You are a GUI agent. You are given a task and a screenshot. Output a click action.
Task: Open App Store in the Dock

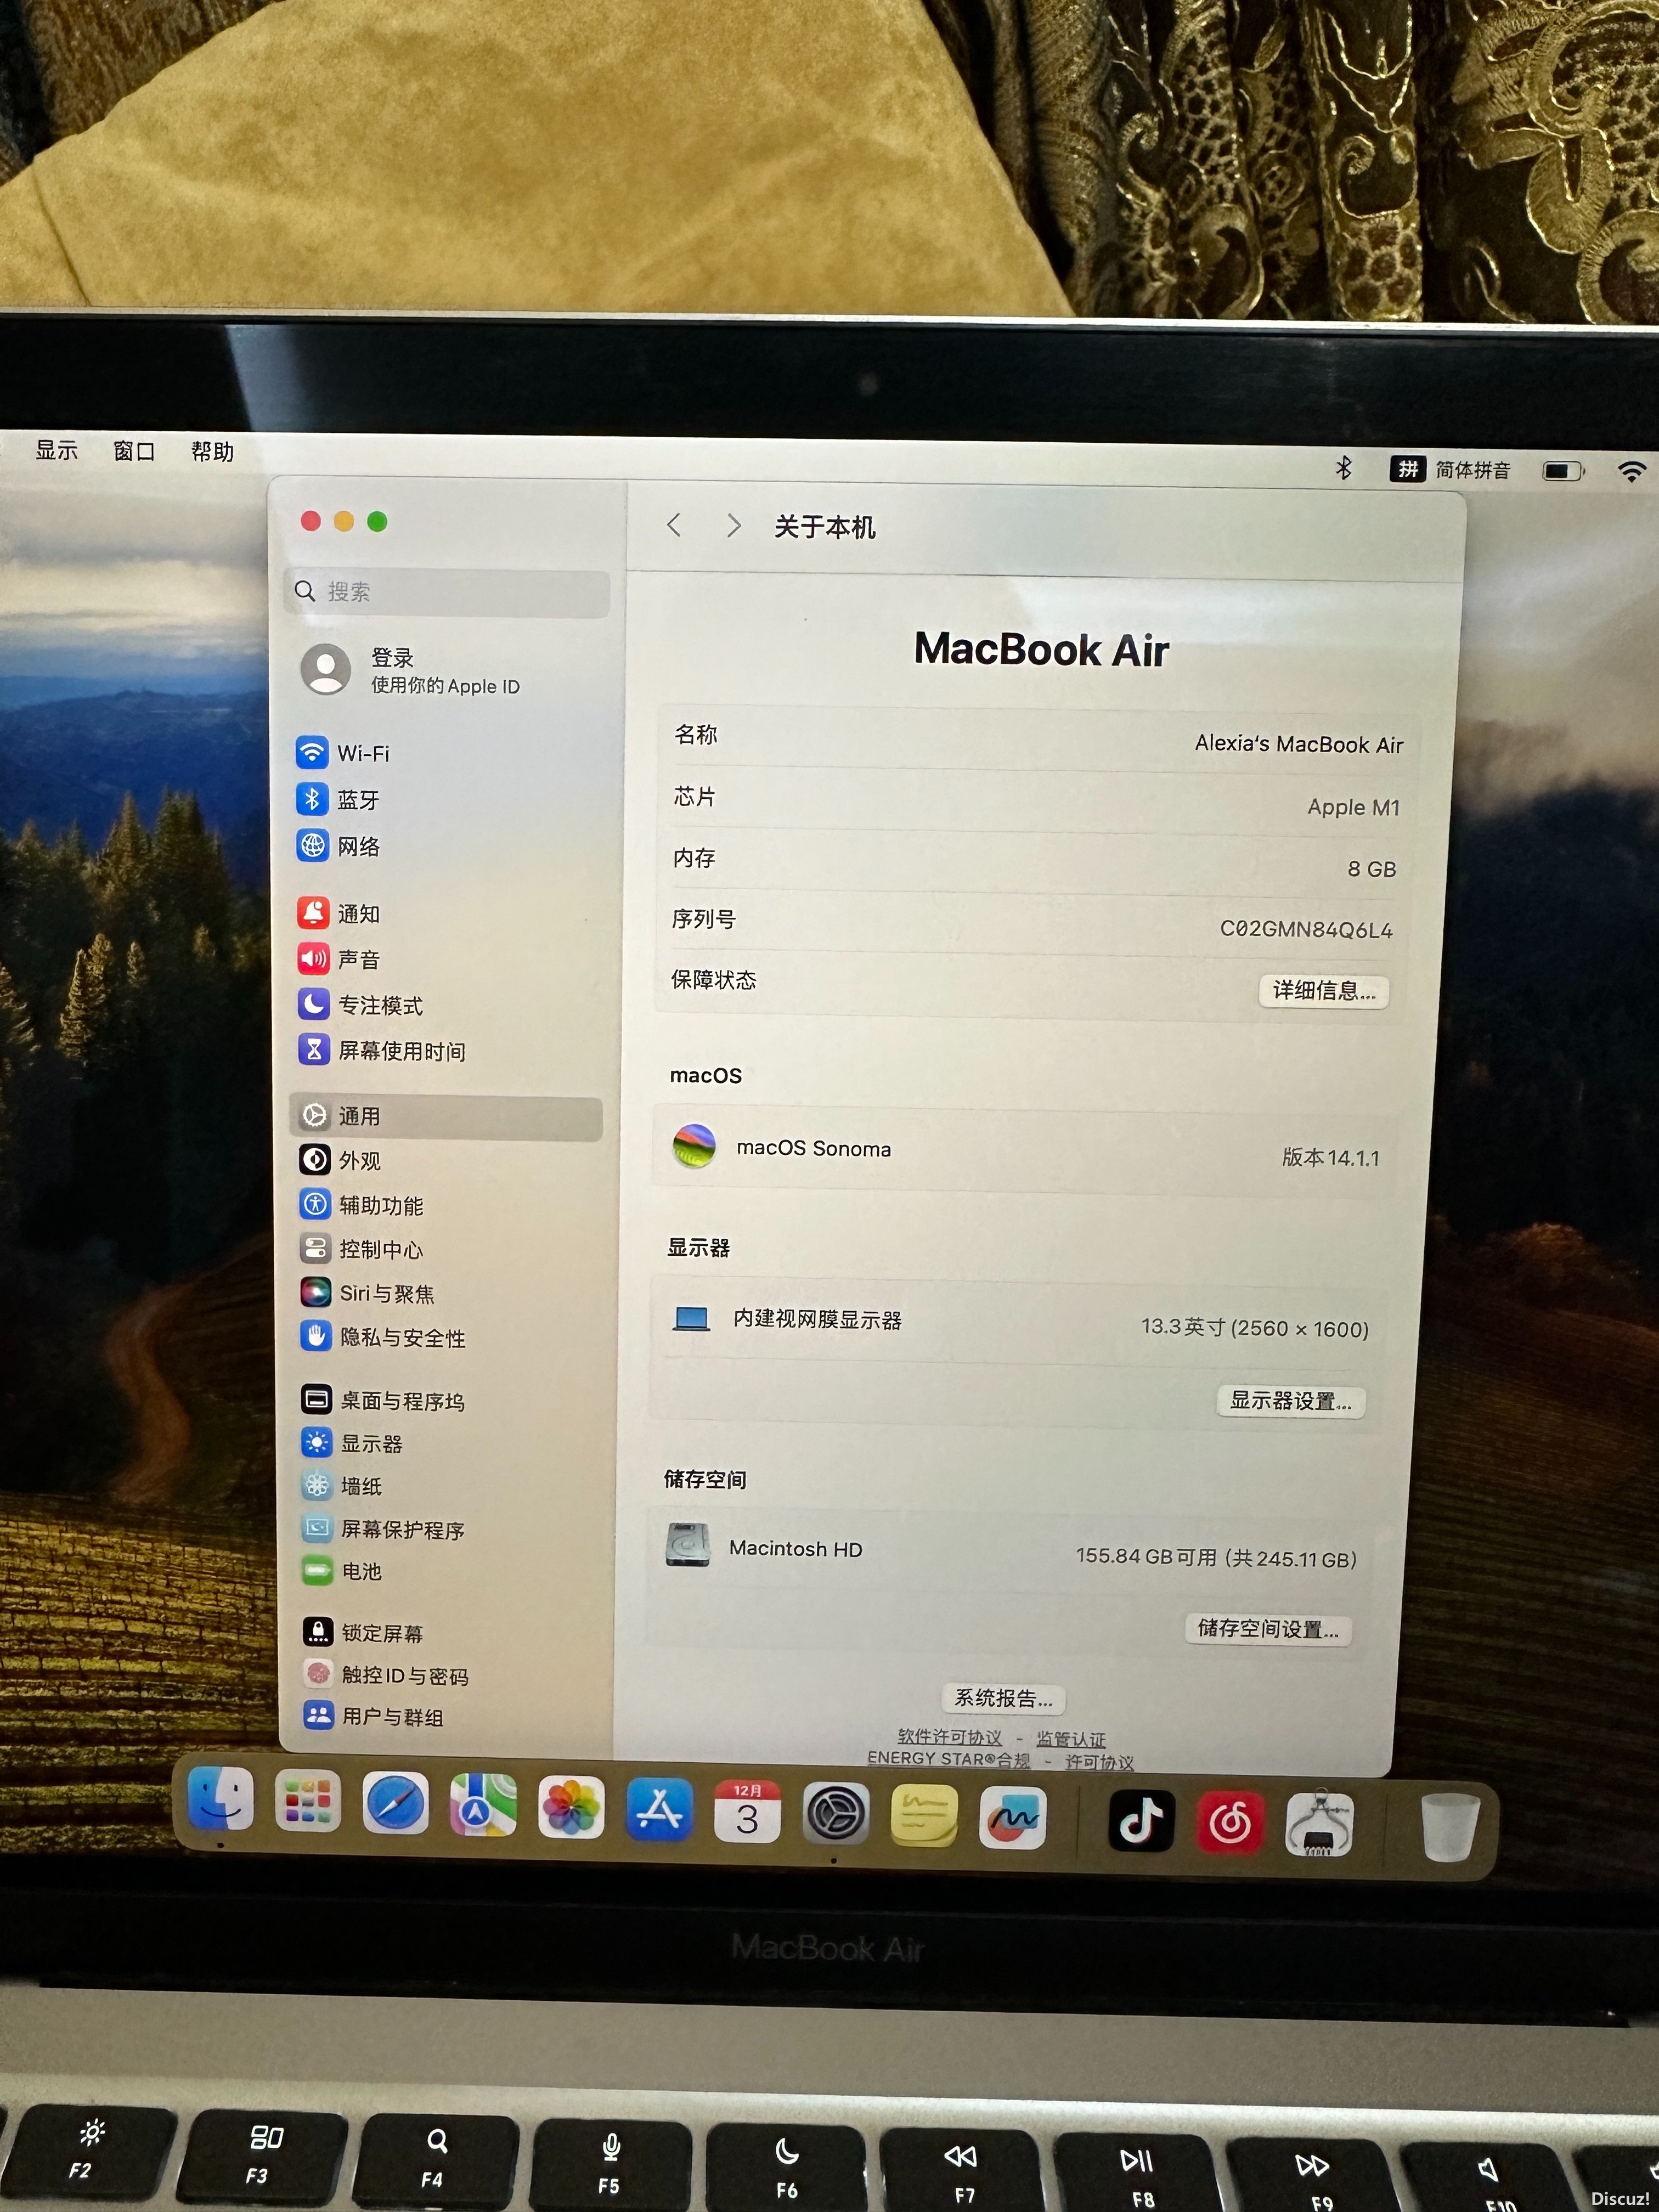[659, 1810]
